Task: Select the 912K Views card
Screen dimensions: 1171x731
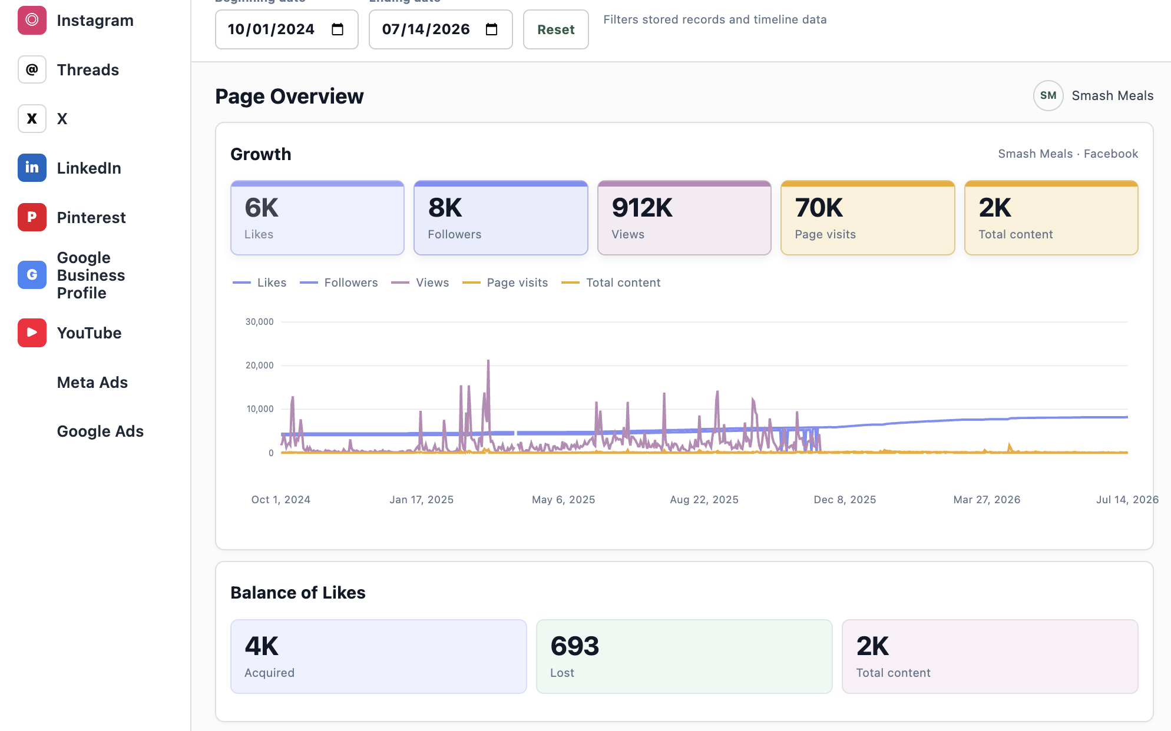Action: tap(684, 218)
